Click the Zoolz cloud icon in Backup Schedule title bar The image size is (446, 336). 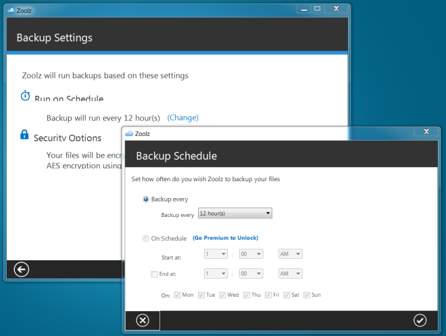[x=129, y=133]
